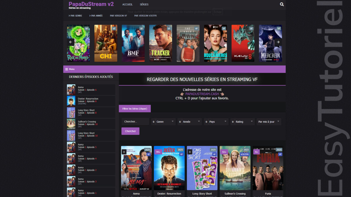Open the Genre dropdown
Screen dimensions: 351x197
(x=164, y=122)
